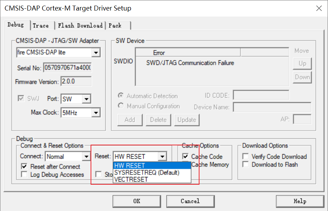Click inside the Serial No field

coord(68,68)
